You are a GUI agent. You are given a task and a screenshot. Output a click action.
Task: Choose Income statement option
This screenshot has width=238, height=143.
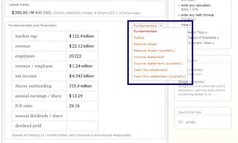[149, 57]
